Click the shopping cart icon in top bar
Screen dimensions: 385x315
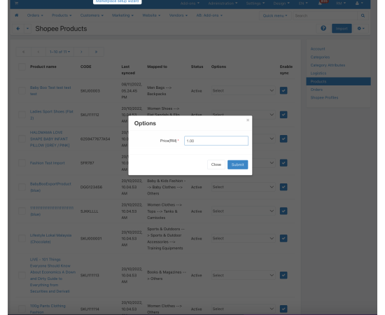[x=17, y=3]
